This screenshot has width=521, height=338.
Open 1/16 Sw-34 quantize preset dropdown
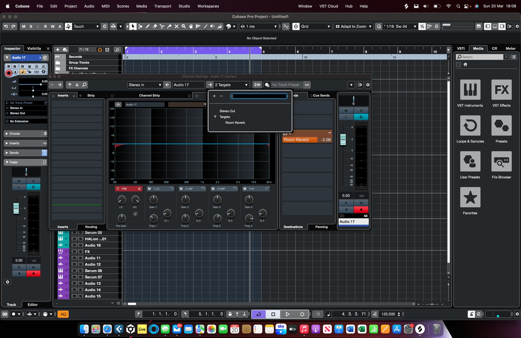[400, 26]
